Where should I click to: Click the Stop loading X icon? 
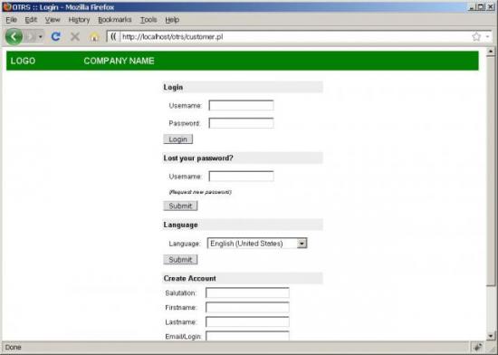(75, 37)
